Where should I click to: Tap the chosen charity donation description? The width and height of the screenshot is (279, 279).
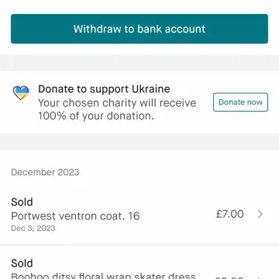click(x=117, y=109)
